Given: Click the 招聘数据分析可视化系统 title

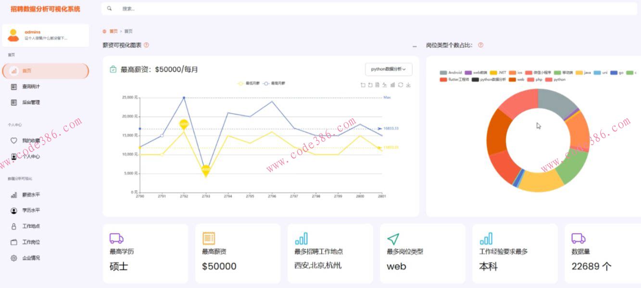Looking at the screenshot, I should (x=46, y=9).
